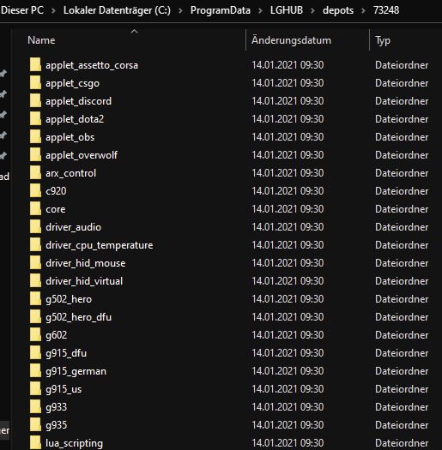Click the applet_discord folder icon

point(35,101)
